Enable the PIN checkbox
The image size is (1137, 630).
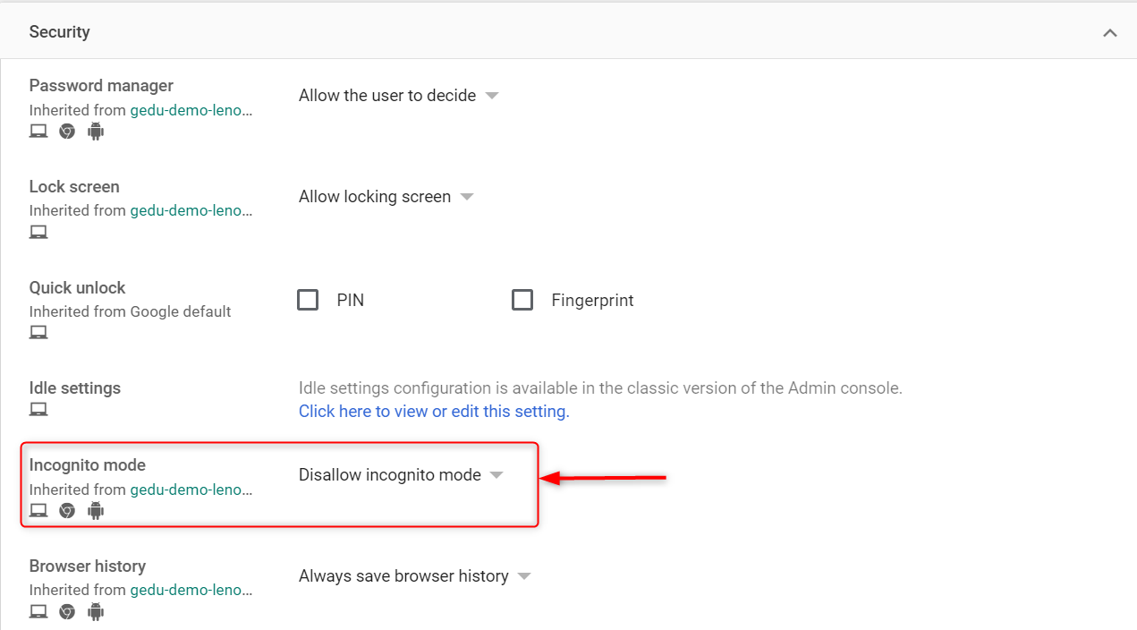pyautogui.click(x=308, y=300)
